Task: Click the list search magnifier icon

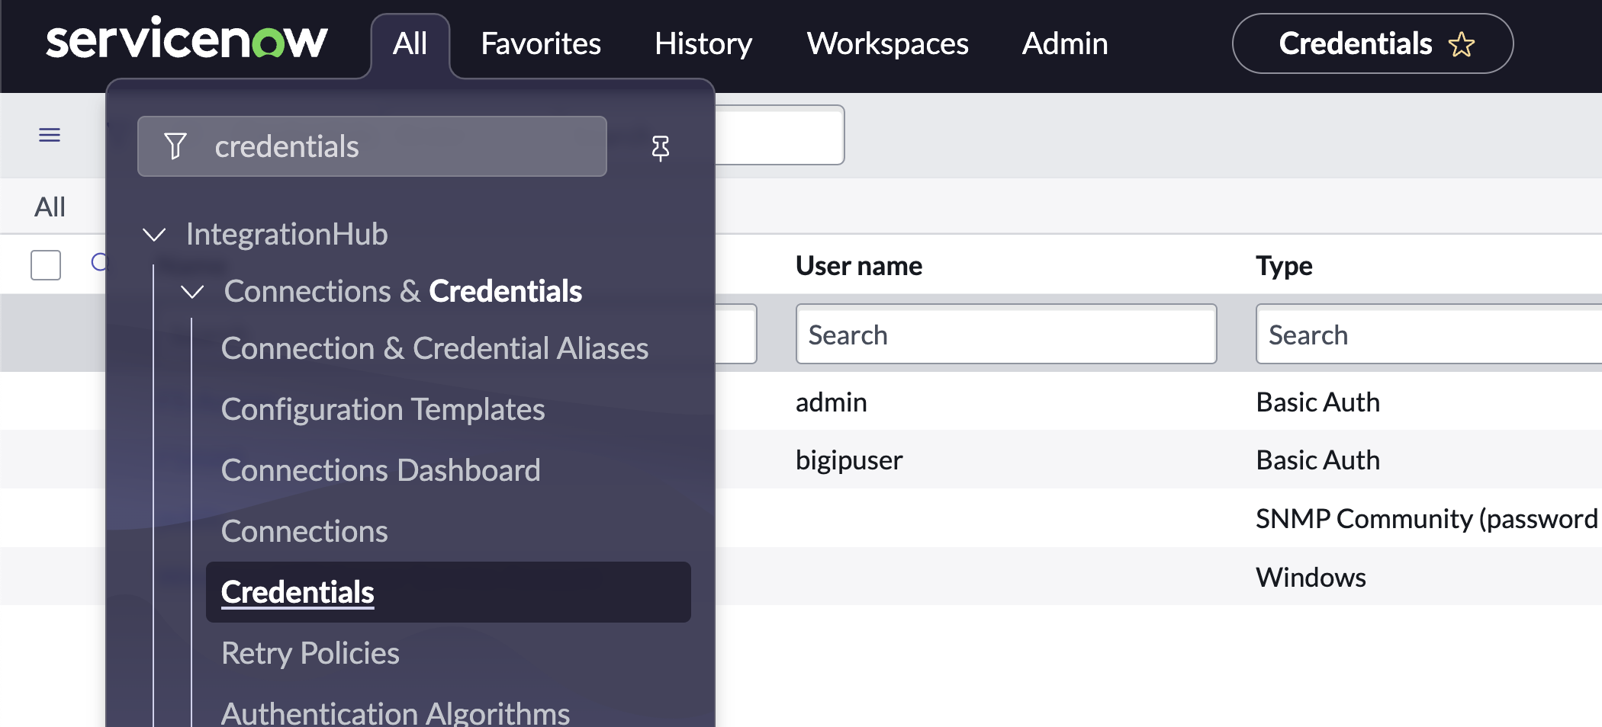Action: [x=99, y=263]
